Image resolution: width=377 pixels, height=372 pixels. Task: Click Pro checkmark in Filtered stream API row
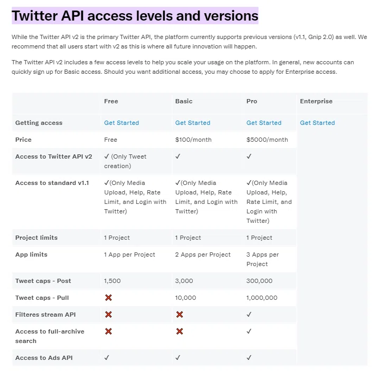[249, 314]
